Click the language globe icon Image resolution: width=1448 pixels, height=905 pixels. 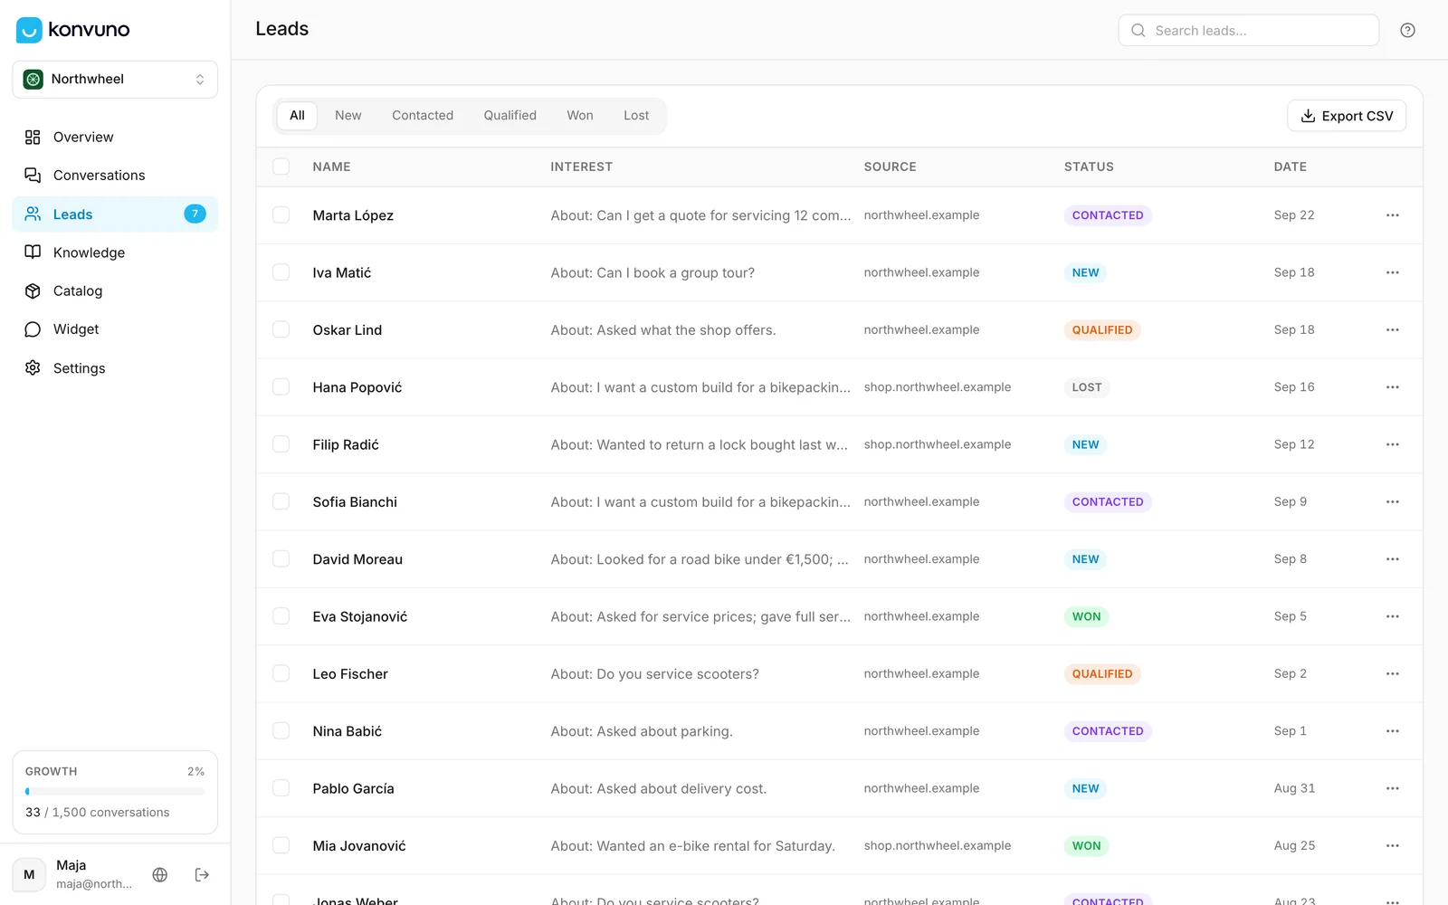click(160, 874)
